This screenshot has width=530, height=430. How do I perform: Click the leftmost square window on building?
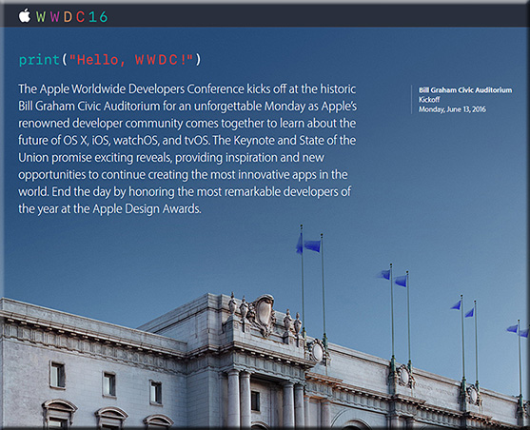pos(57,375)
